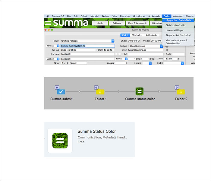Click the ProjNr input field
This screenshot has height=181, width=211.
178,54
